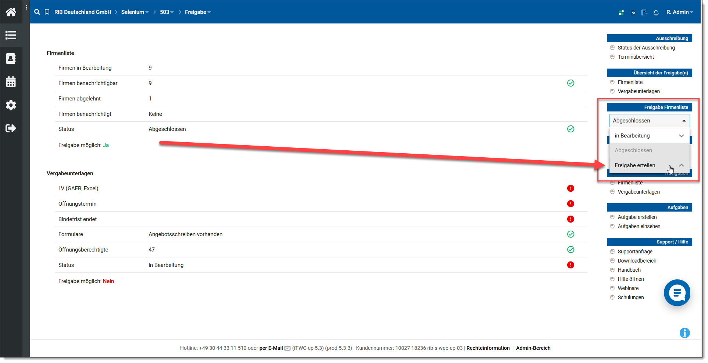Click Hilfe öffnen link

[631, 279]
